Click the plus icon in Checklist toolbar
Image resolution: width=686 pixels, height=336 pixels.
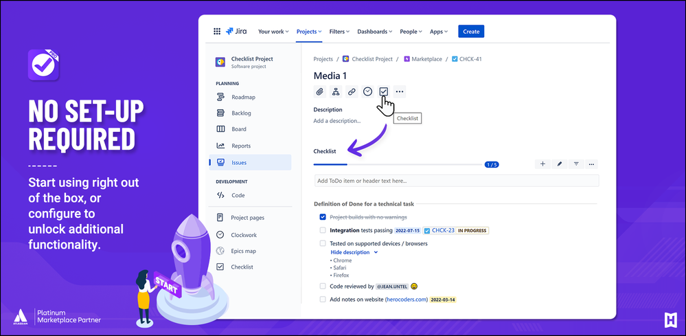coord(542,164)
